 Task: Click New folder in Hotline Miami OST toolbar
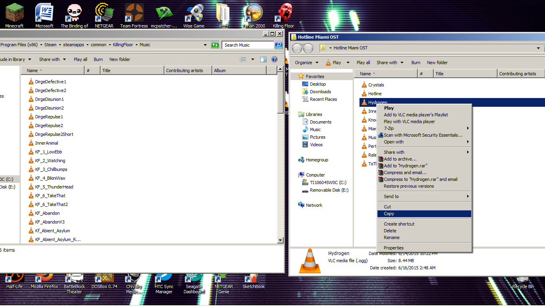[x=437, y=63]
